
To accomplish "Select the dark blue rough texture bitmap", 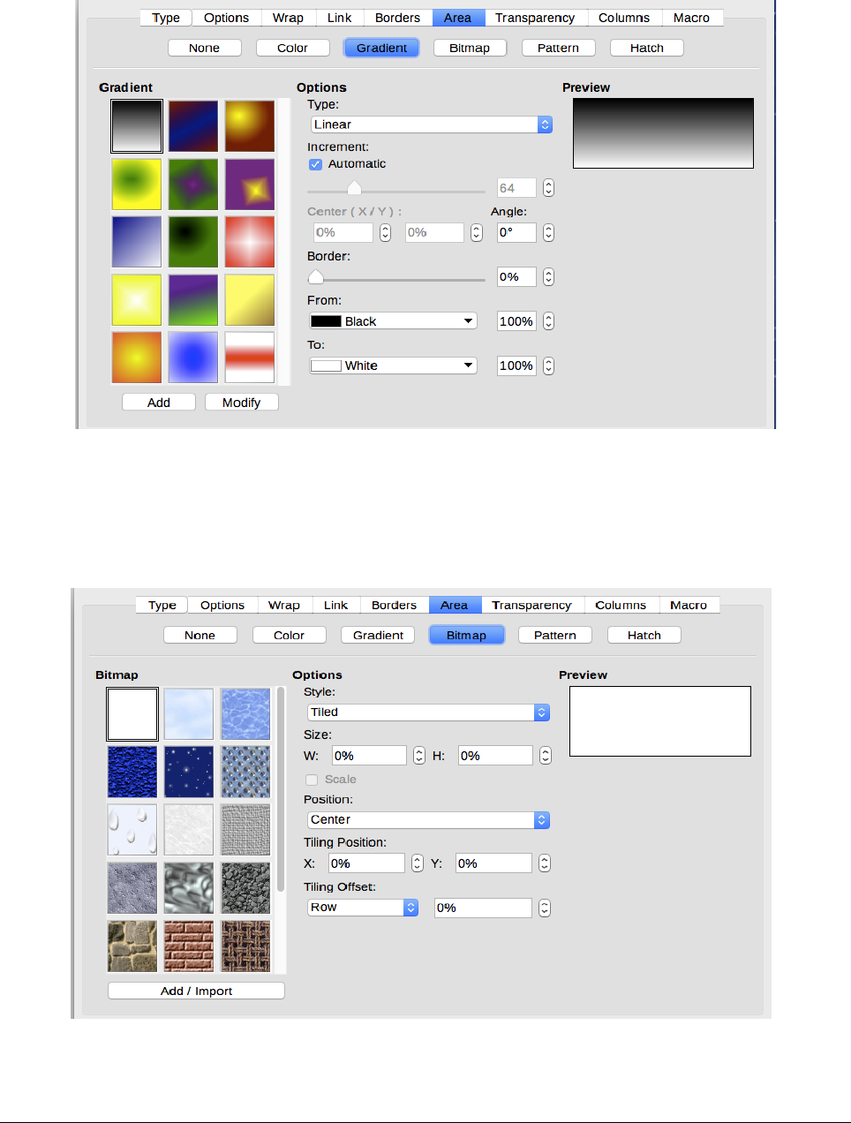I will [132, 772].
